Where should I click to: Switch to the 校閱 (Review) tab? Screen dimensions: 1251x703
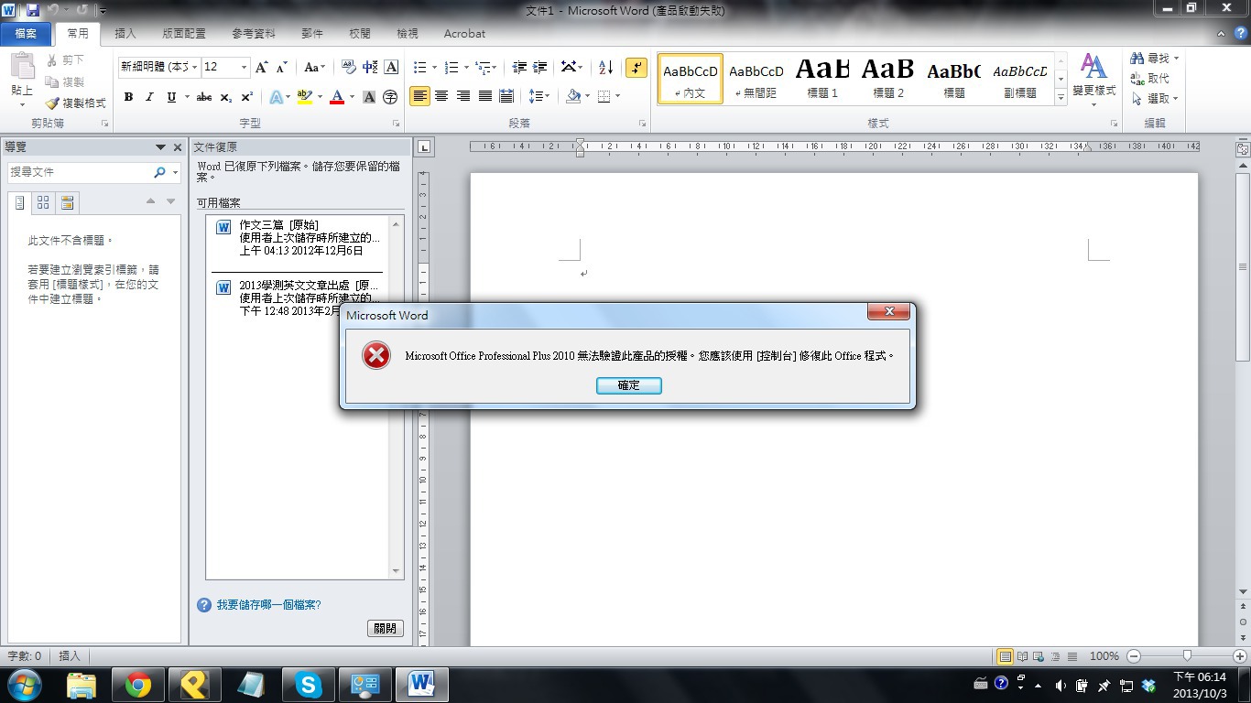pyautogui.click(x=360, y=34)
